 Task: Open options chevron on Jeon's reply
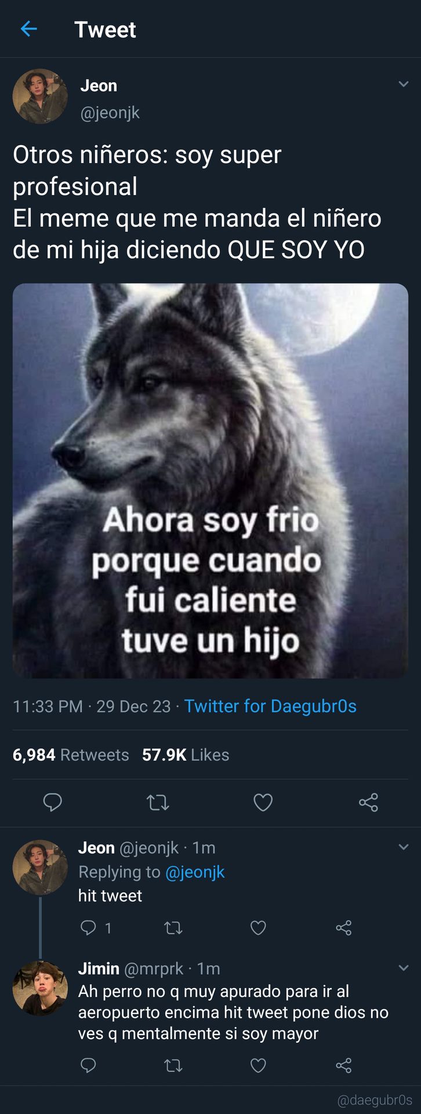[404, 847]
